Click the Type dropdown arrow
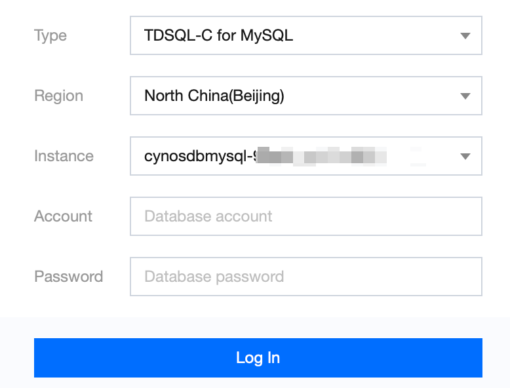510x388 pixels. (x=465, y=36)
